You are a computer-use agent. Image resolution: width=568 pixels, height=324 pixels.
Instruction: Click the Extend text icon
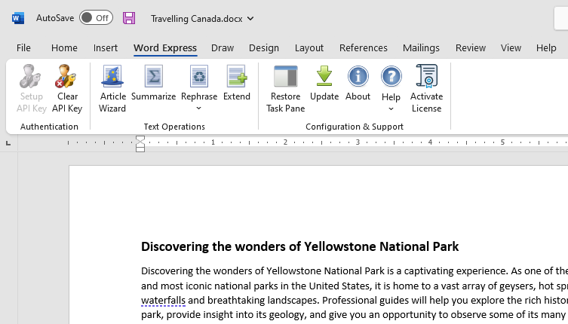pos(237,76)
